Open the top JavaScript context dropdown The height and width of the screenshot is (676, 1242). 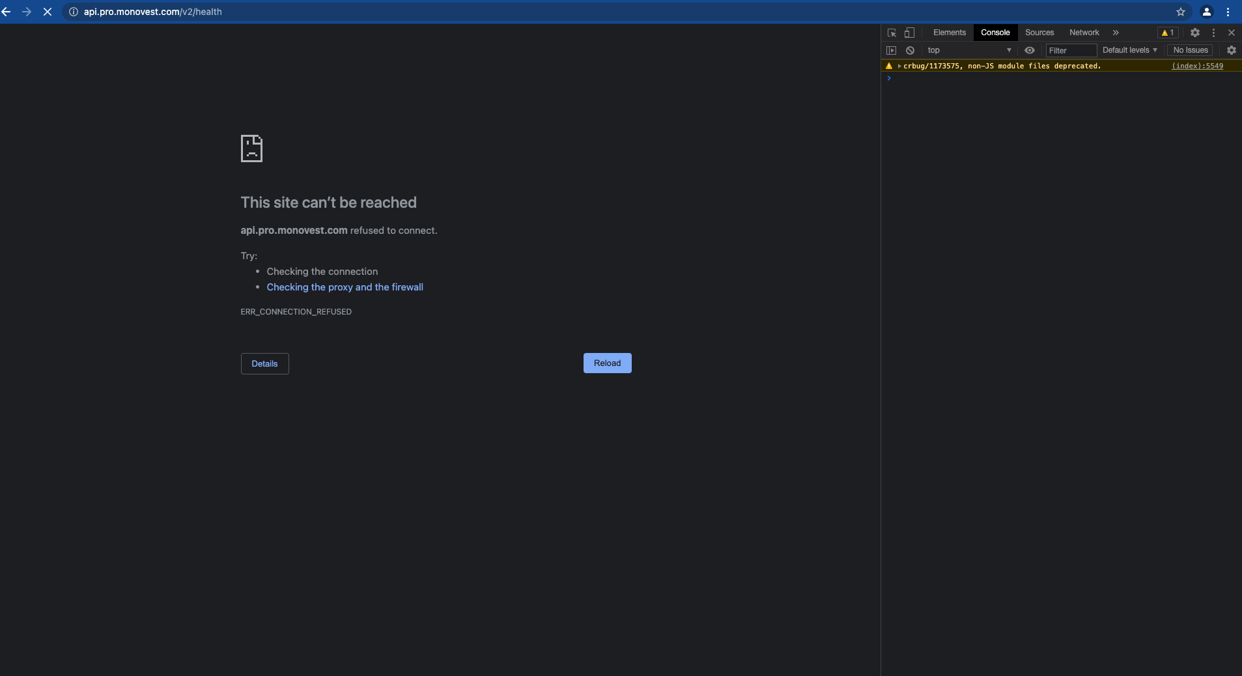969,50
